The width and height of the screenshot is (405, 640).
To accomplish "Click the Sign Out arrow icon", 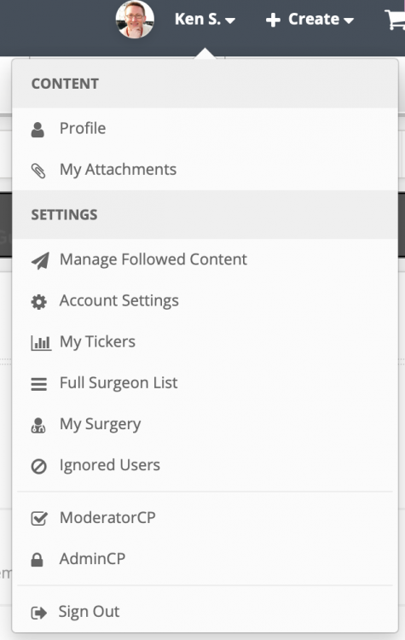I will click(38, 613).
